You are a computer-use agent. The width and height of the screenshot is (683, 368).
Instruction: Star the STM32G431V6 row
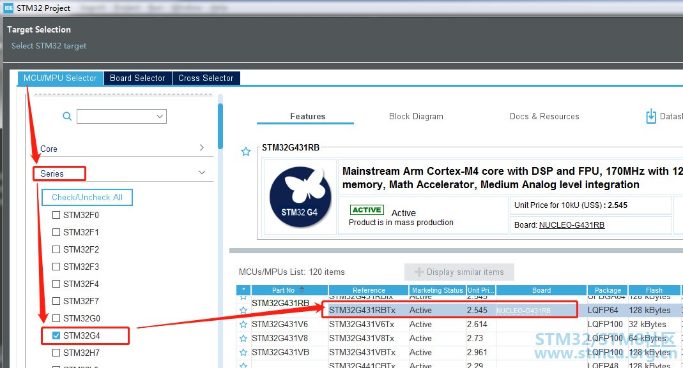coord(243,324)
